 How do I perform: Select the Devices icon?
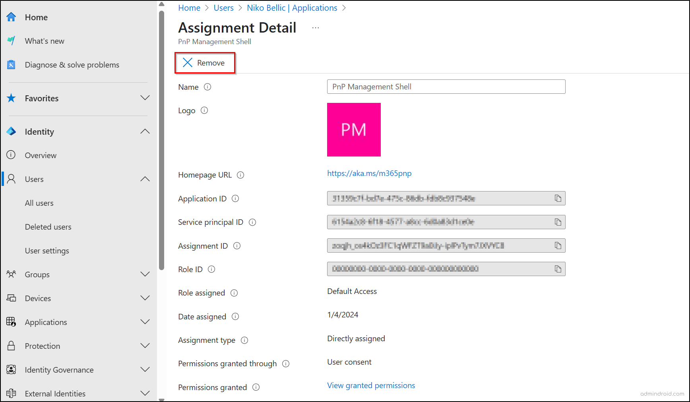pyautogui.click(x=11, y=298)
